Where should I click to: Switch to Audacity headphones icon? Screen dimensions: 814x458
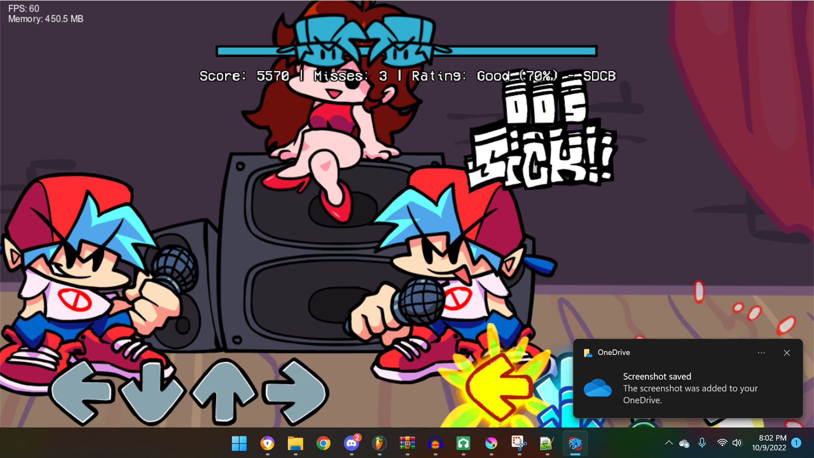435,444
